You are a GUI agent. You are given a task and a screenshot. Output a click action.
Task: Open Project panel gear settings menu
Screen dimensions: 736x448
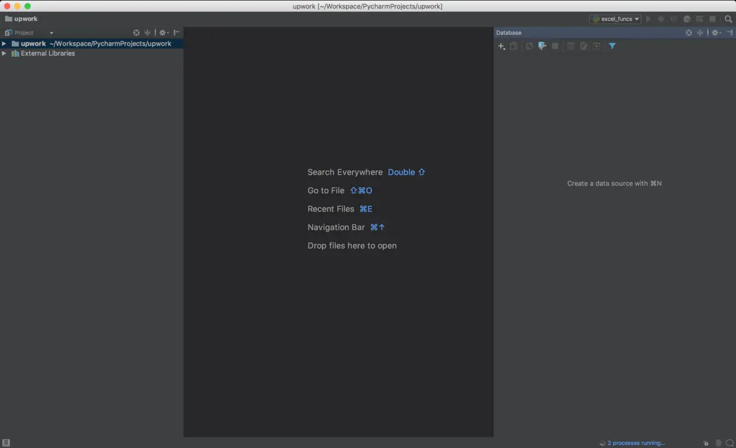click(164, 33)
